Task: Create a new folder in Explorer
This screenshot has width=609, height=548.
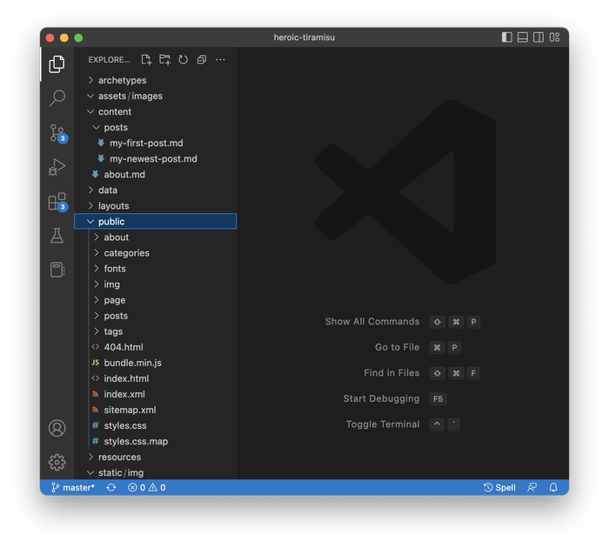Action: point(164,60)
